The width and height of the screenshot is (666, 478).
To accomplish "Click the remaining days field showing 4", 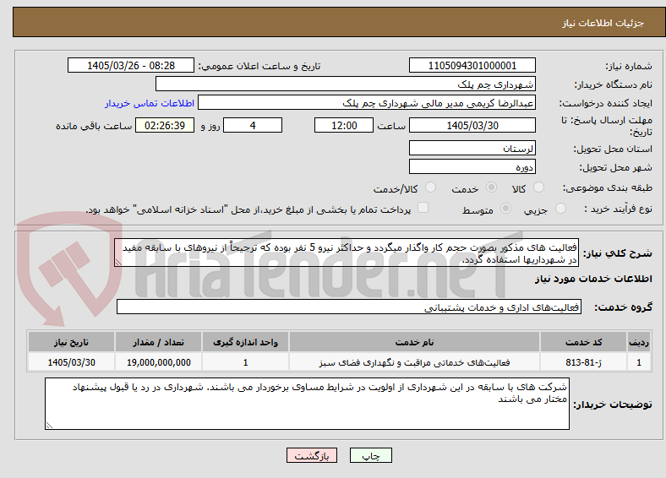I will [x=253, y=125].
